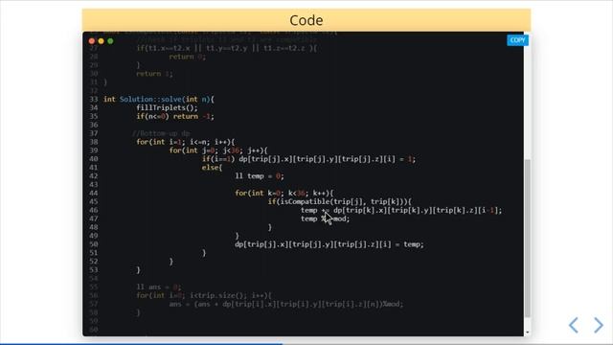Viewport: 613px width, 345px height.
Task: Click the 'else{' keyword on line 41
Action: pos(212,168)
